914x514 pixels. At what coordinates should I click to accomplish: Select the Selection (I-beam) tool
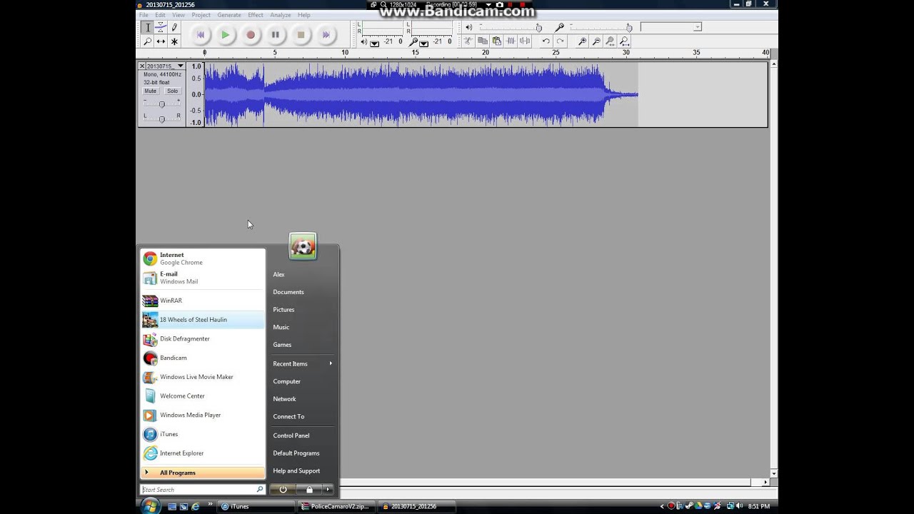(x=148, y=27)
